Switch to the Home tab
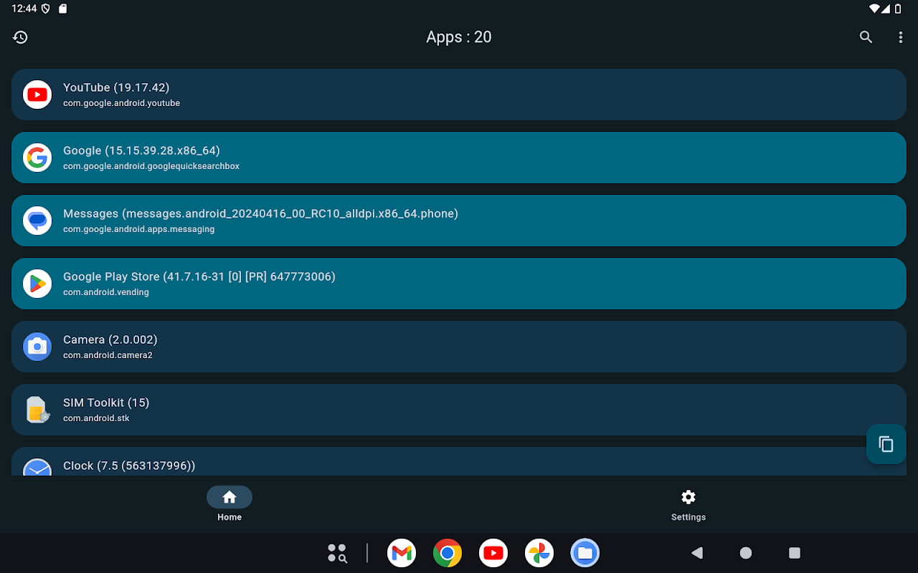 229,505
